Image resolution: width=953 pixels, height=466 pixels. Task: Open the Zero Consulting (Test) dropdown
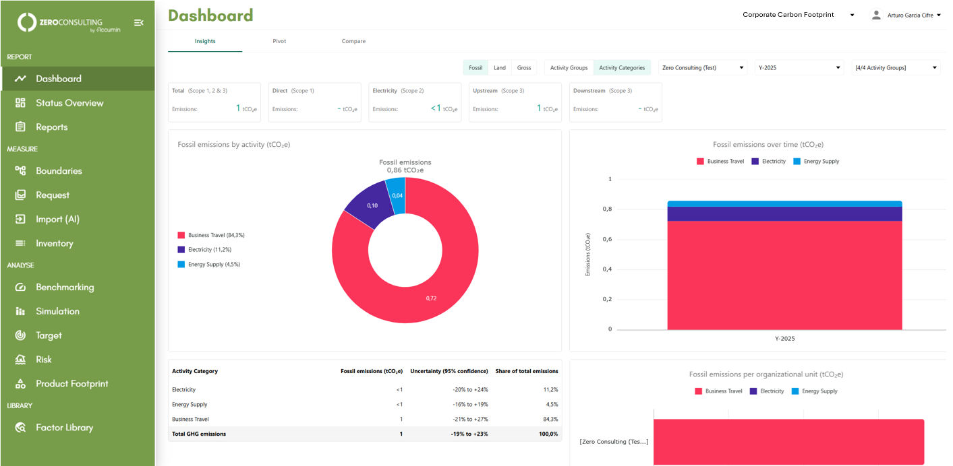pyautogui.click(x=703, y=67)
